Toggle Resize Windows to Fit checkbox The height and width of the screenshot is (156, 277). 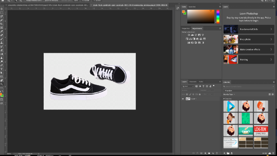click(25, 1)
